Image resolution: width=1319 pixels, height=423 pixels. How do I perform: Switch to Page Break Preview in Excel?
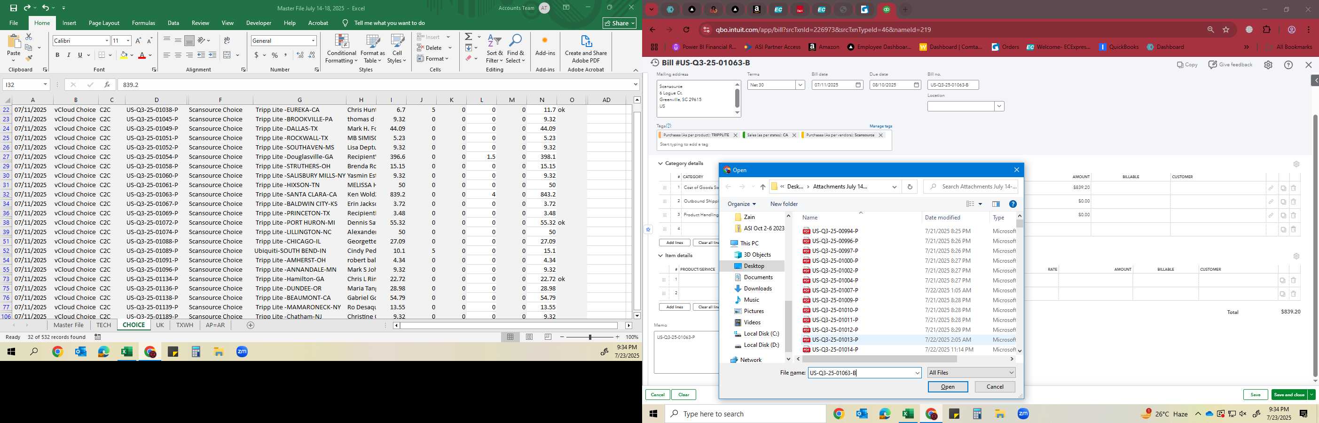coord(548,337)
